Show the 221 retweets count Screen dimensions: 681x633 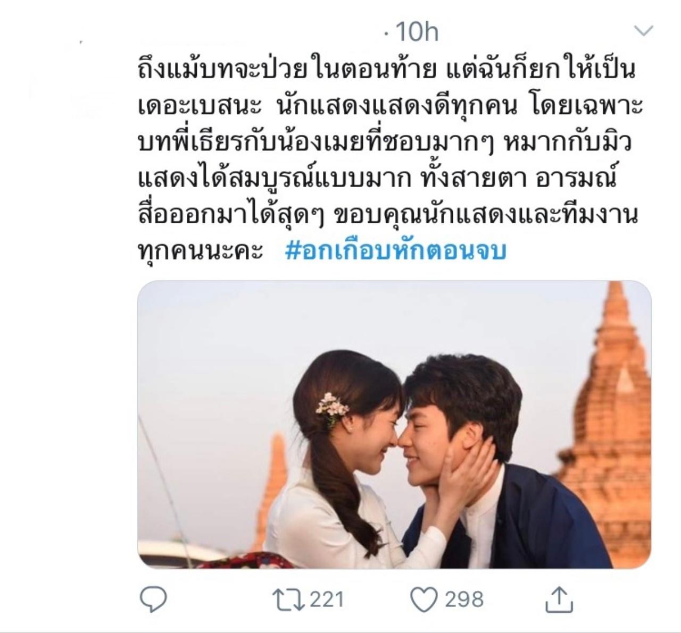pyautogui.click(x=327, y=600)
